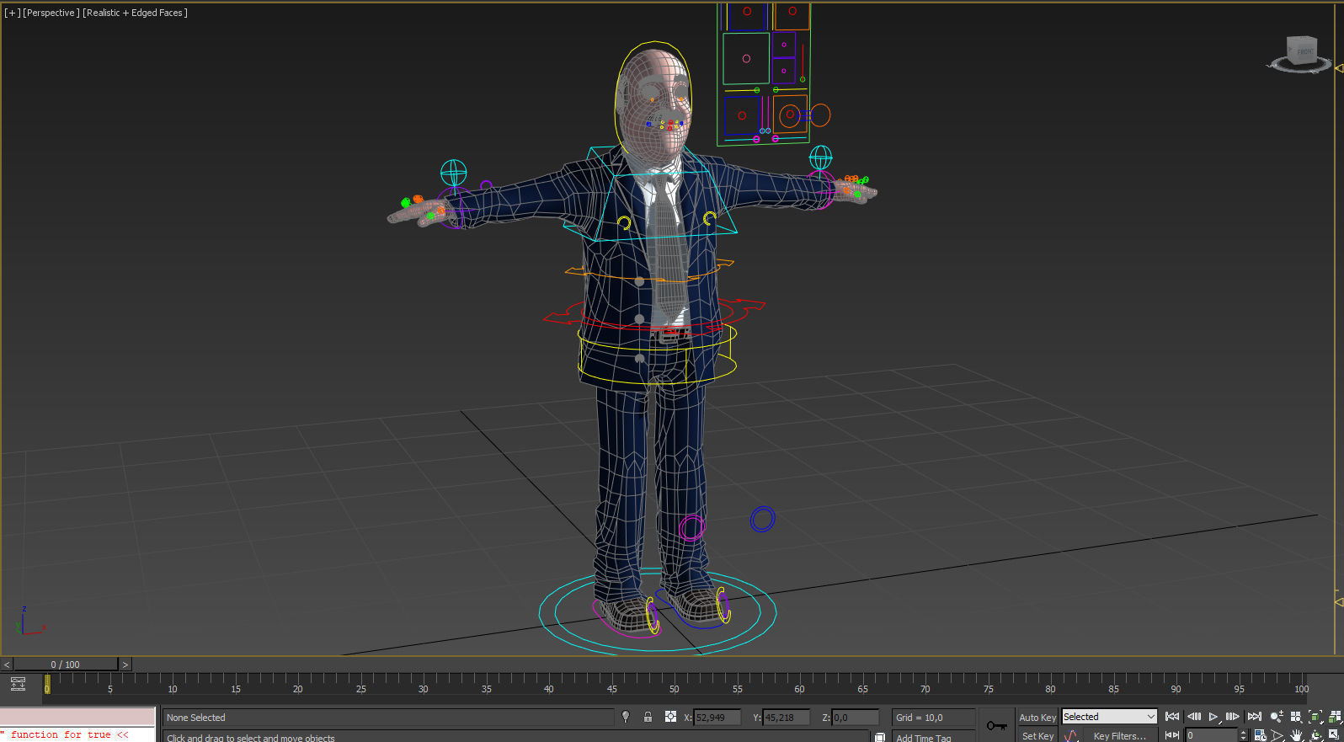
Task: Select the magenta circle knee control
Action: [x=691, y=528]
